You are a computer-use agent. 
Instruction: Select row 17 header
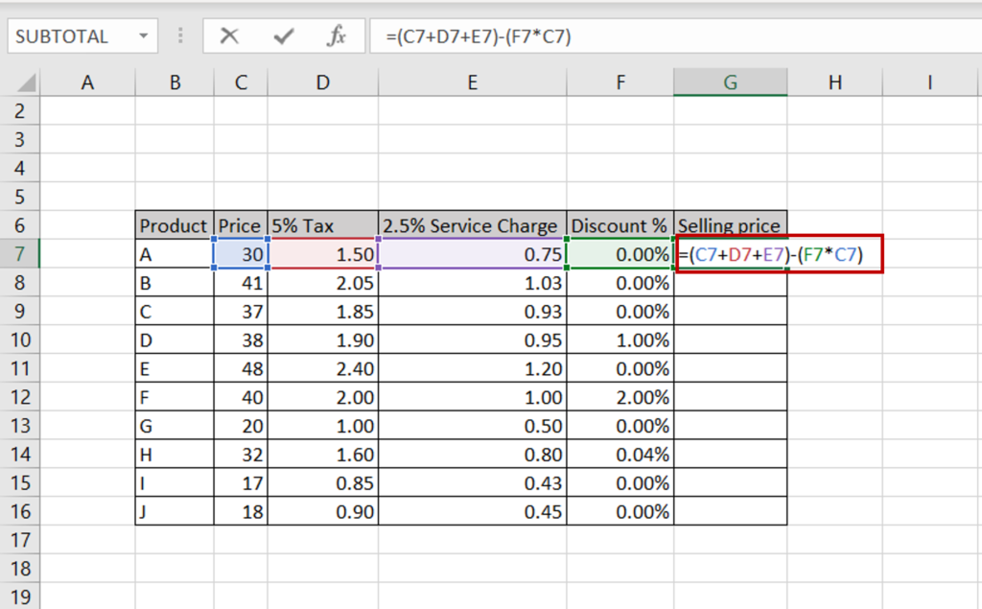(20, 540)
